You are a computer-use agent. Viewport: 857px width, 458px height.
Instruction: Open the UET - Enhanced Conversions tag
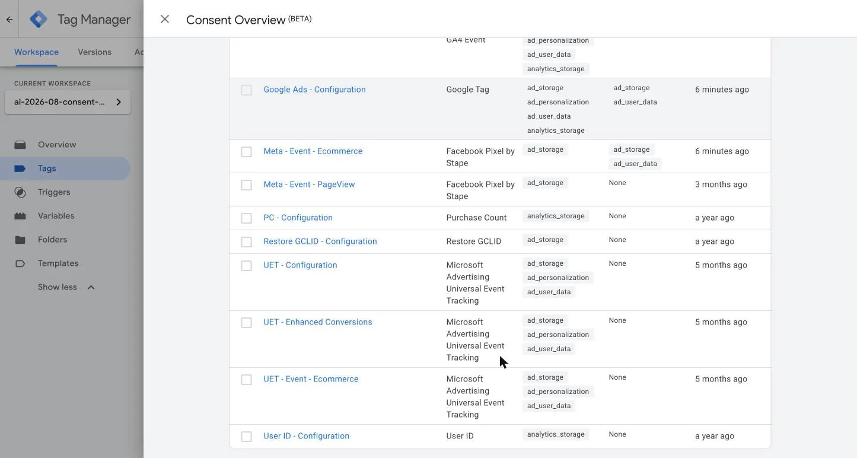[318, 322]
